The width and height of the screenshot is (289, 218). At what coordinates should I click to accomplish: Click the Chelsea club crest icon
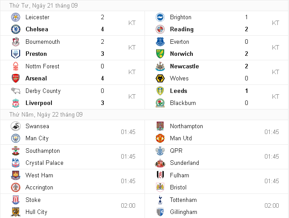click(x=16, y=29)
